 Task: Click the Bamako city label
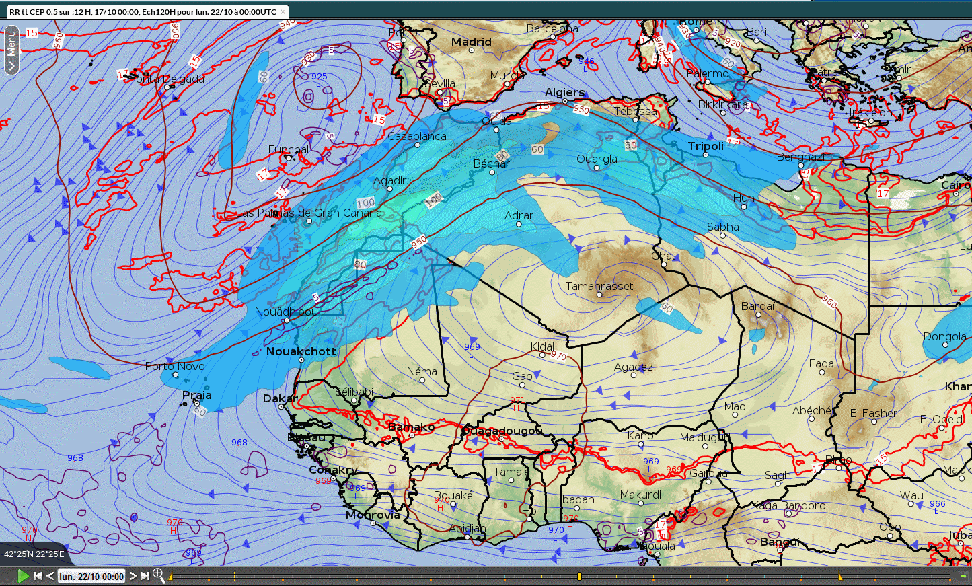click(x=412, y=427)
